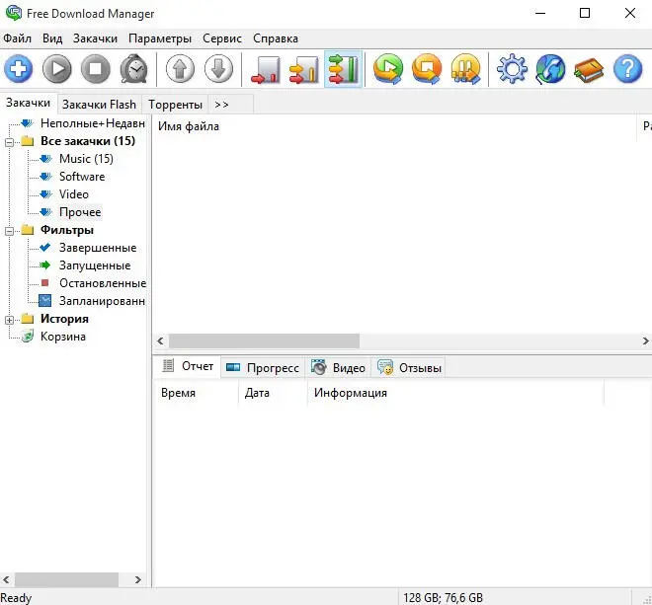Collapse the Все закачки (15) tree node
Screen dimensions: 652x605
pos(10,142)
